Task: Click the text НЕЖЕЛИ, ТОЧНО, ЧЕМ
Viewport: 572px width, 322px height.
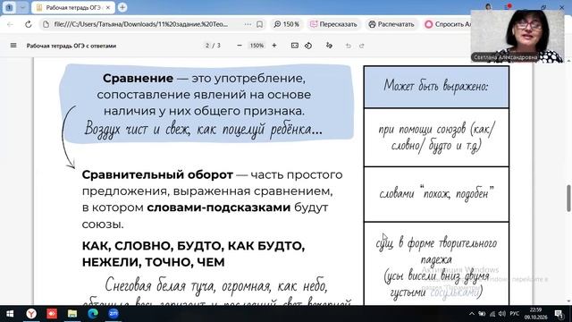Action: coord(153,262)
